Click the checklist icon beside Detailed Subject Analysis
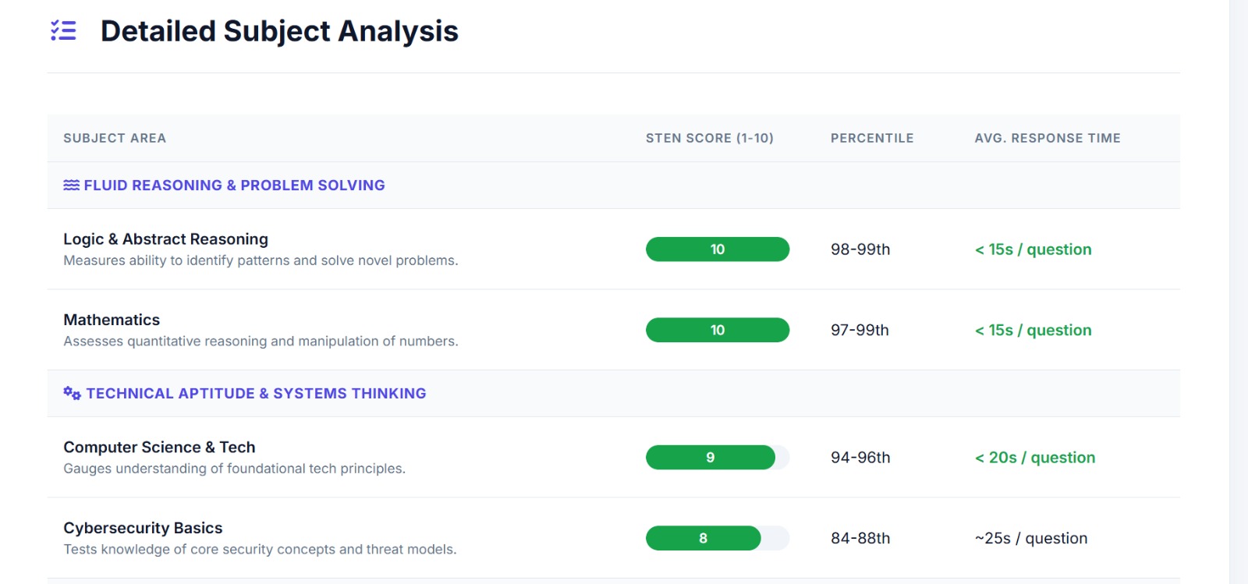The height and width of the screenshot is (584, 1248). [x=63, y=31]
